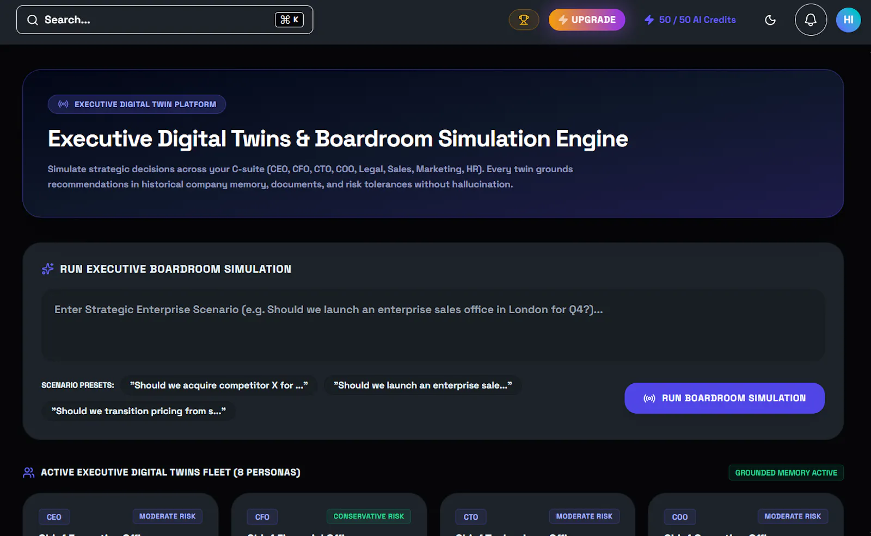This screenshot has width=871, height=536.
Task: Focus the Search input field
Action: (x=164, y=20)
